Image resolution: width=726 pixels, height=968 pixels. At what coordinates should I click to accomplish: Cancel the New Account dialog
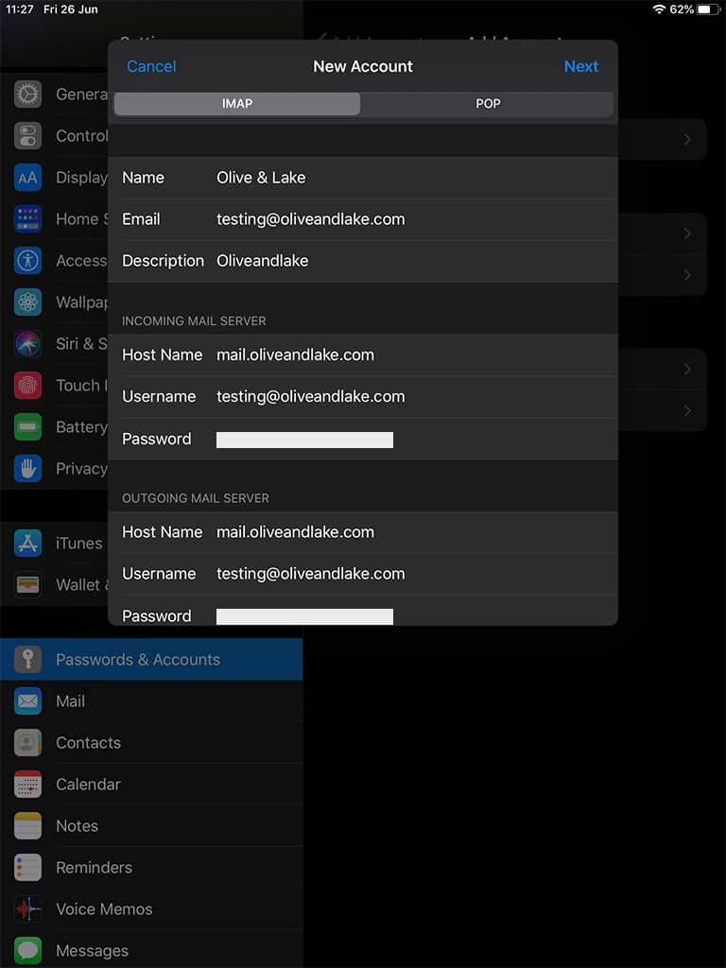[151, 66]
